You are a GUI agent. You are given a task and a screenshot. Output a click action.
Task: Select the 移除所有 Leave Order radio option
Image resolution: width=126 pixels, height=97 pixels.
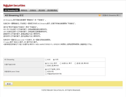point(46,72)
